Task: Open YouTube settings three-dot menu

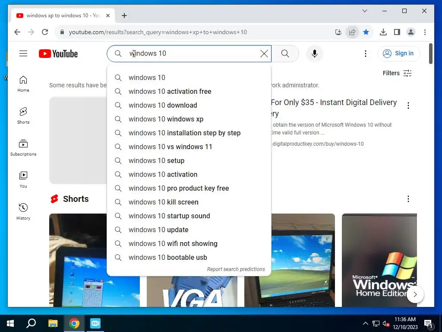Action: [365, 54]
